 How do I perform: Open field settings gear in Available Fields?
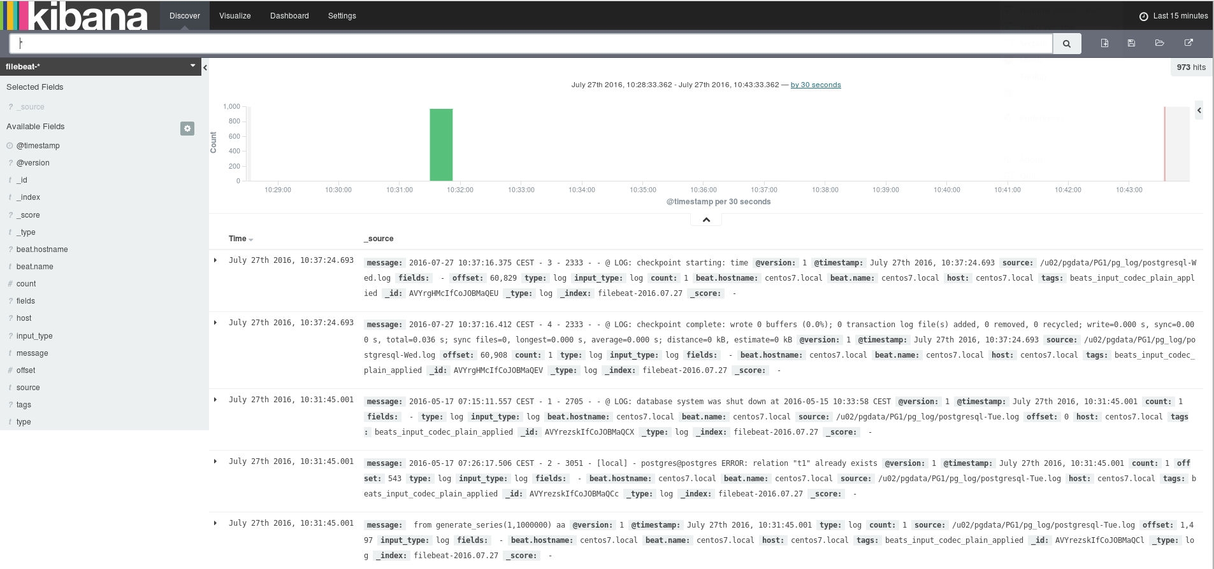click(x=187, y=129)
